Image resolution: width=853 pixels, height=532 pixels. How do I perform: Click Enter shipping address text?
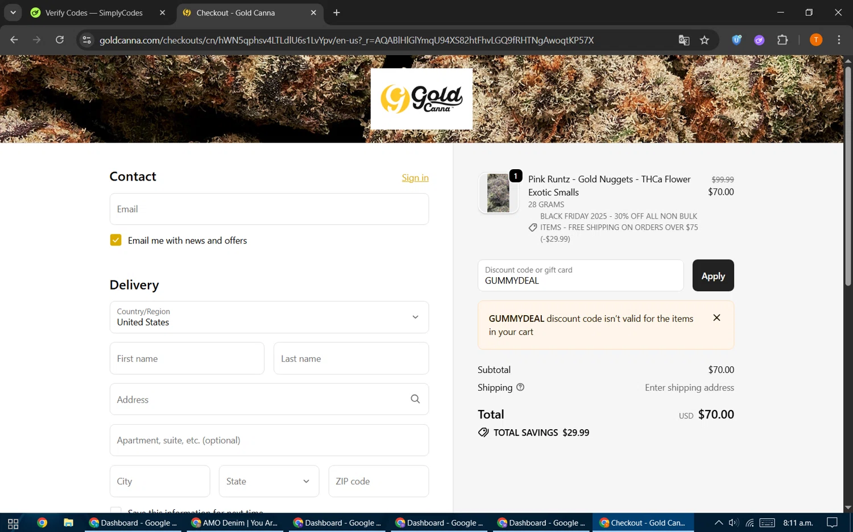689,387
